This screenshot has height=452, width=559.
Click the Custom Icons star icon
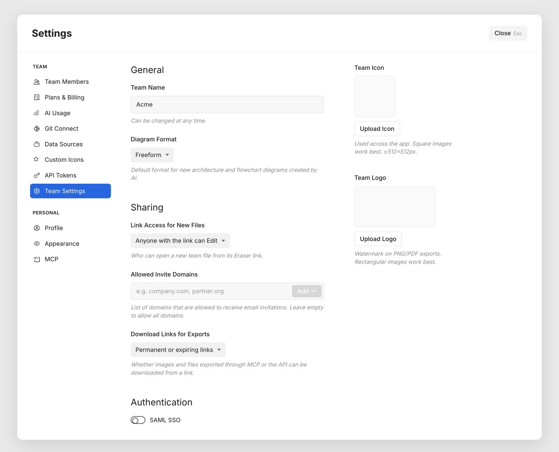coord(36,159)
